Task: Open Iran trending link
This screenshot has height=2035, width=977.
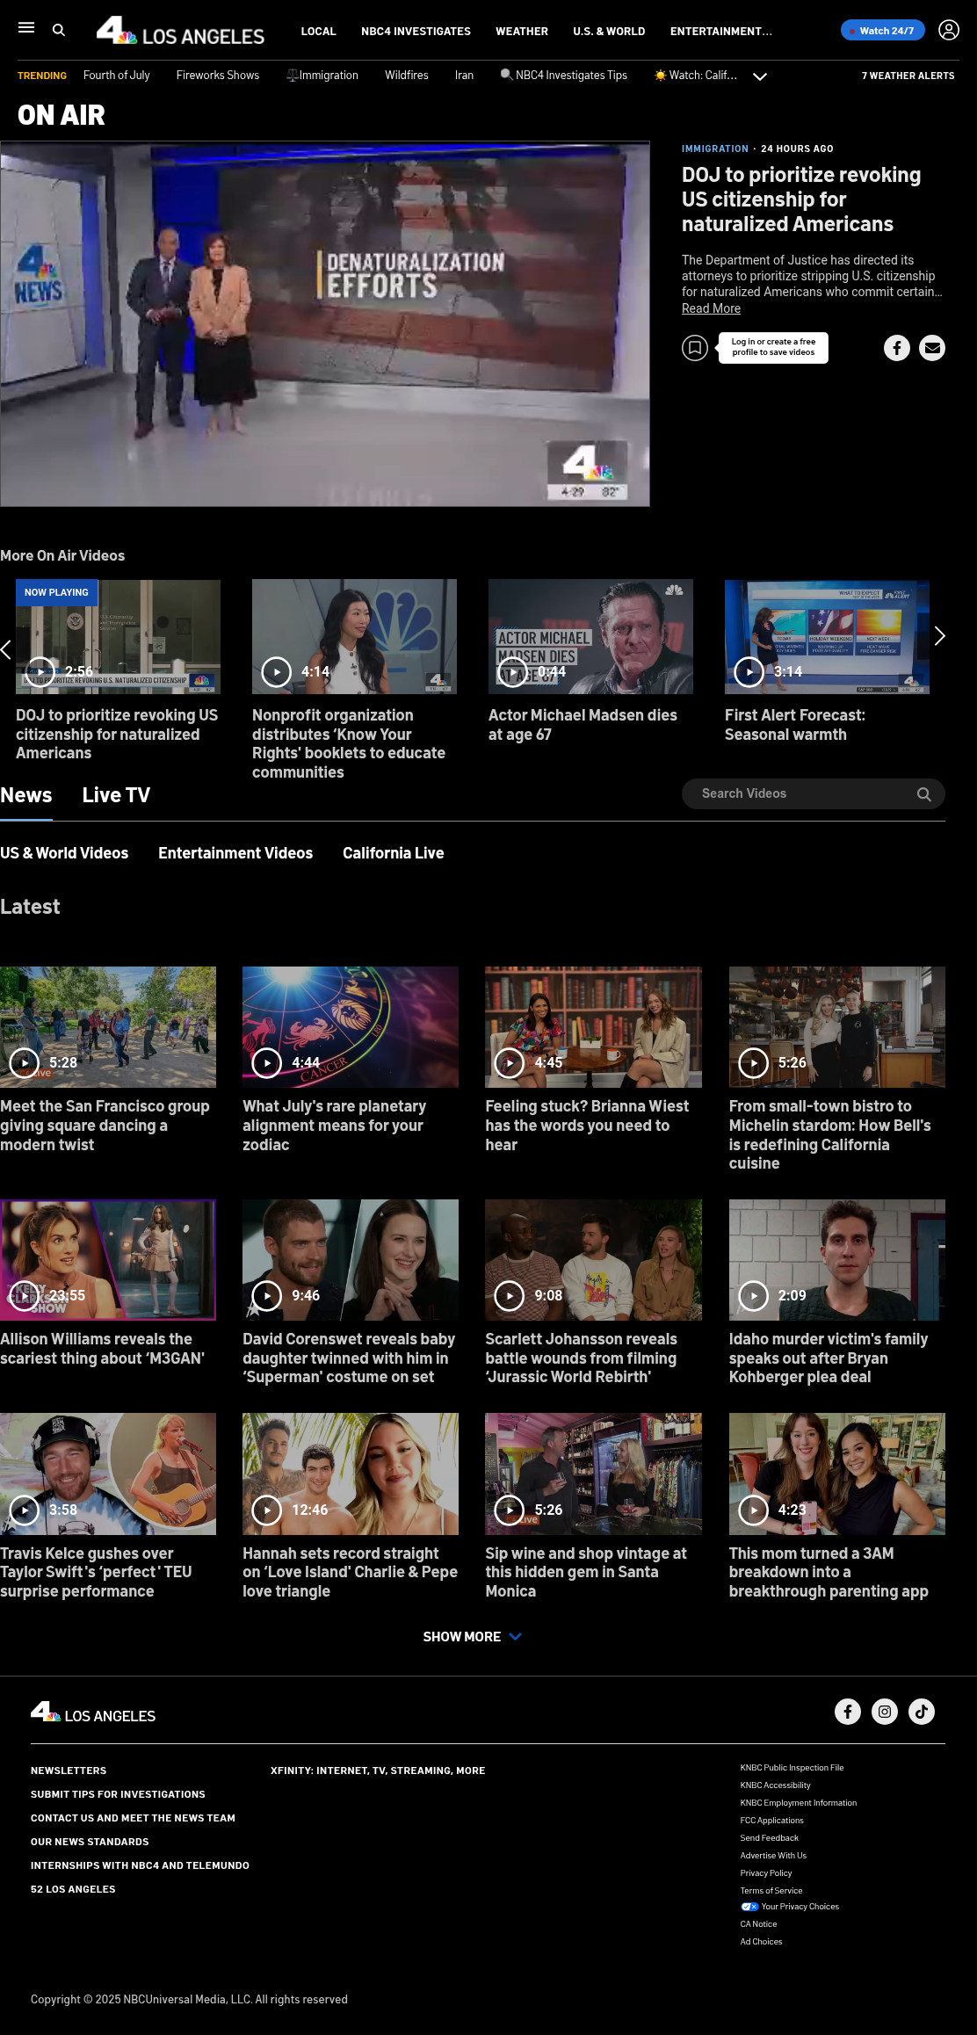Action: pyautogui.click(x=464, y=76)
